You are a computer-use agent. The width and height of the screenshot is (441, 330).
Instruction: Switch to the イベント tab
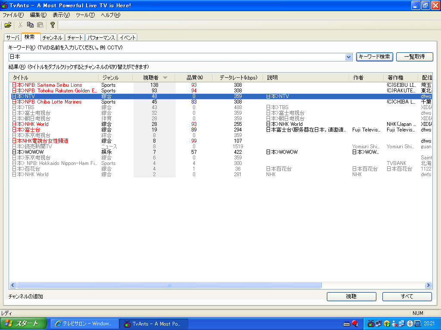[x=127, y=38]
